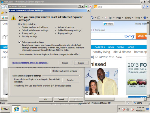Click the Show desktop icon beside the clock
This screenshot has height=113, width=150.
[148, 109]
